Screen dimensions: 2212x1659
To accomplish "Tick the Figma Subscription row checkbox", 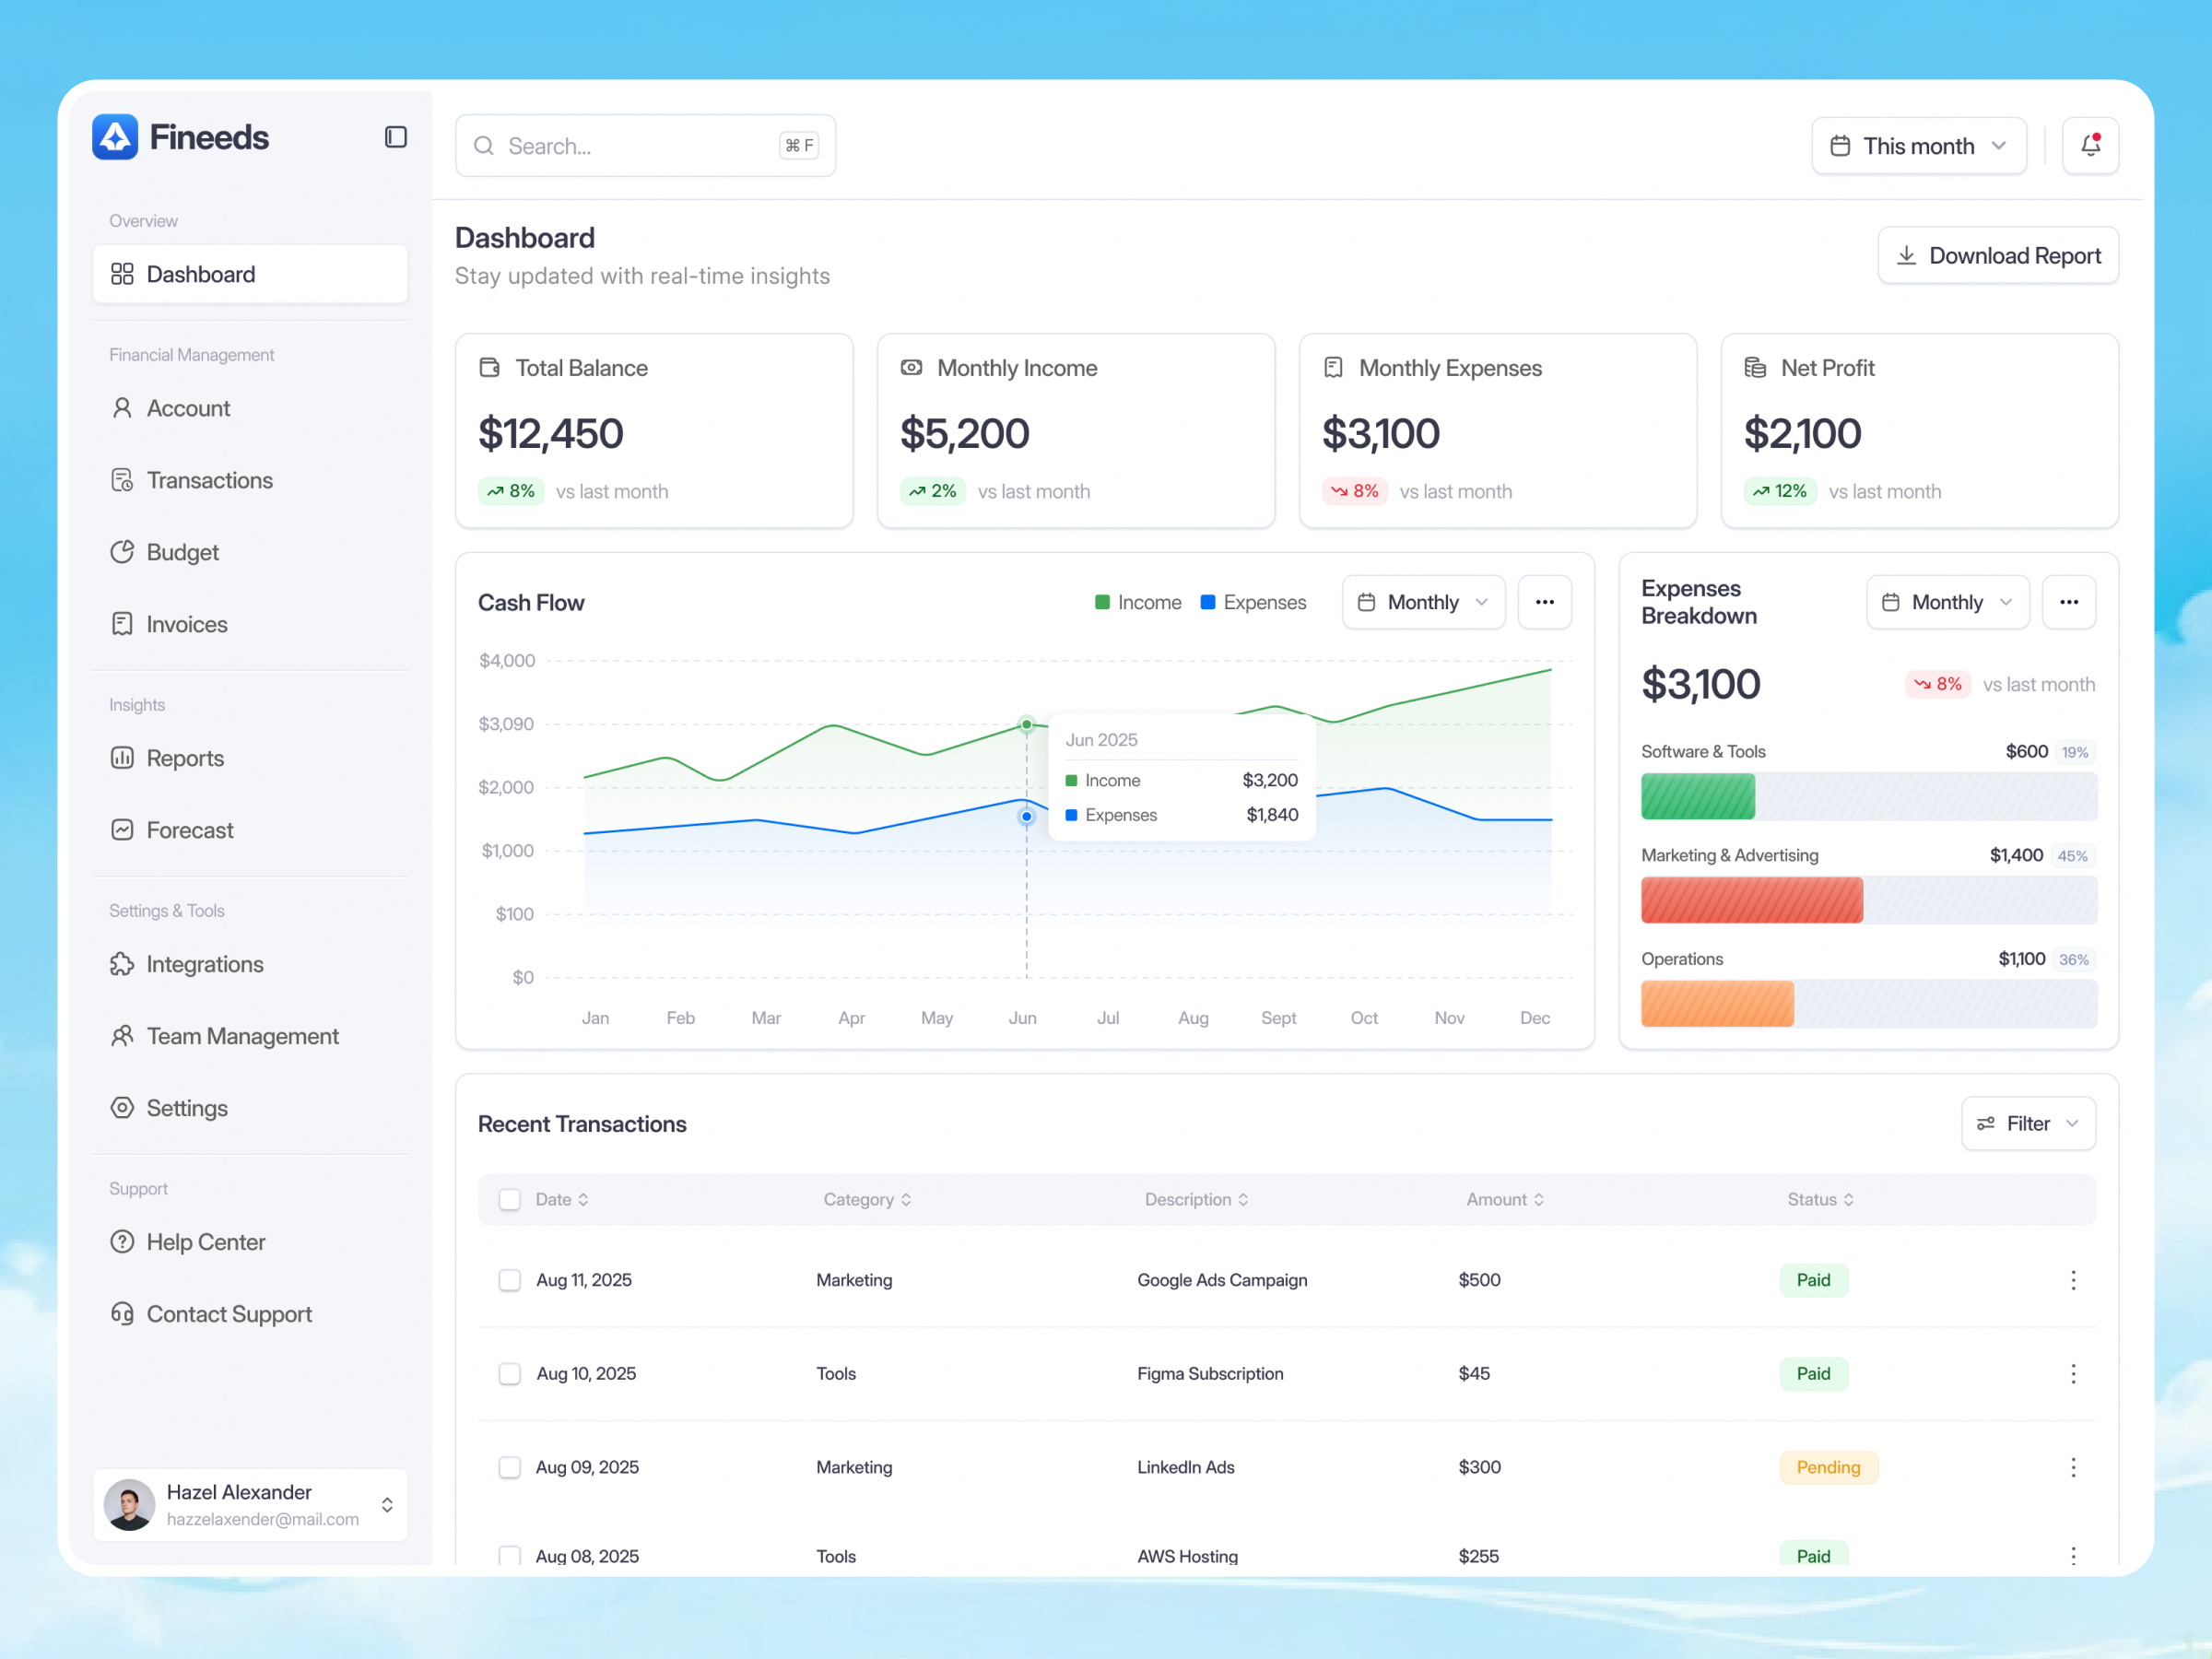I will pyautogui.click(x=510, y=1373).
